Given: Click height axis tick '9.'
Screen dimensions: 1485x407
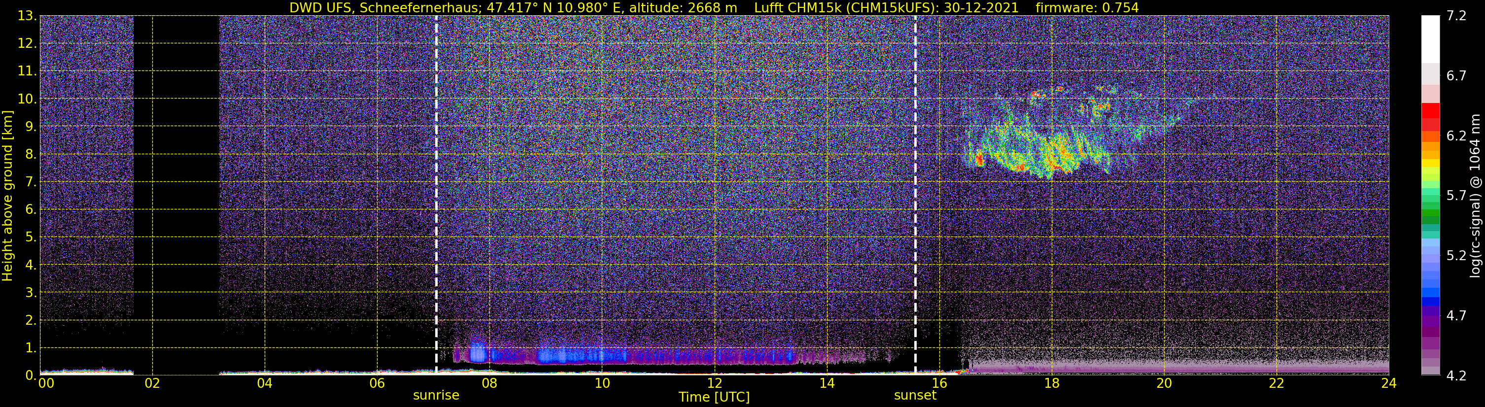Looking at the screenshot, I should [31, 127].
